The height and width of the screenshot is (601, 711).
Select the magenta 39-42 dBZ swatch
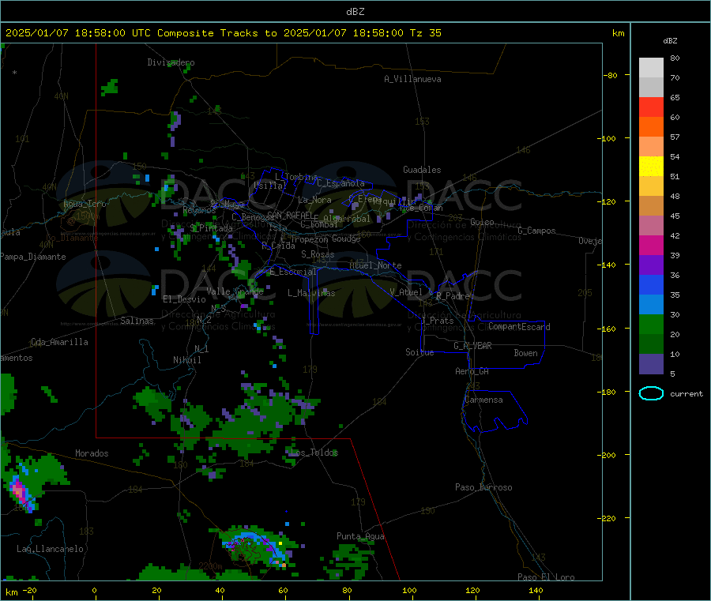(x=651, y=245)
